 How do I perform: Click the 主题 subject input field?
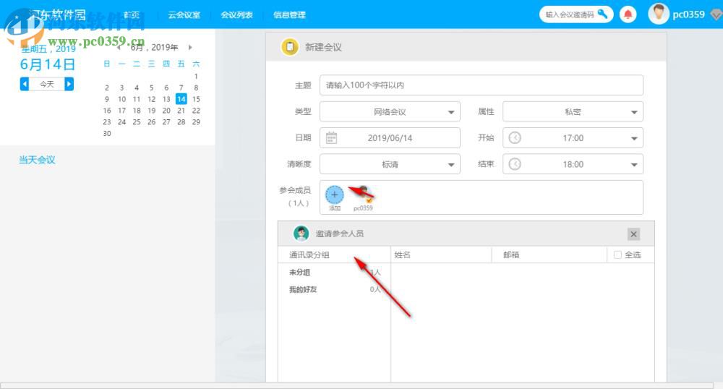[x=482, y=85]
